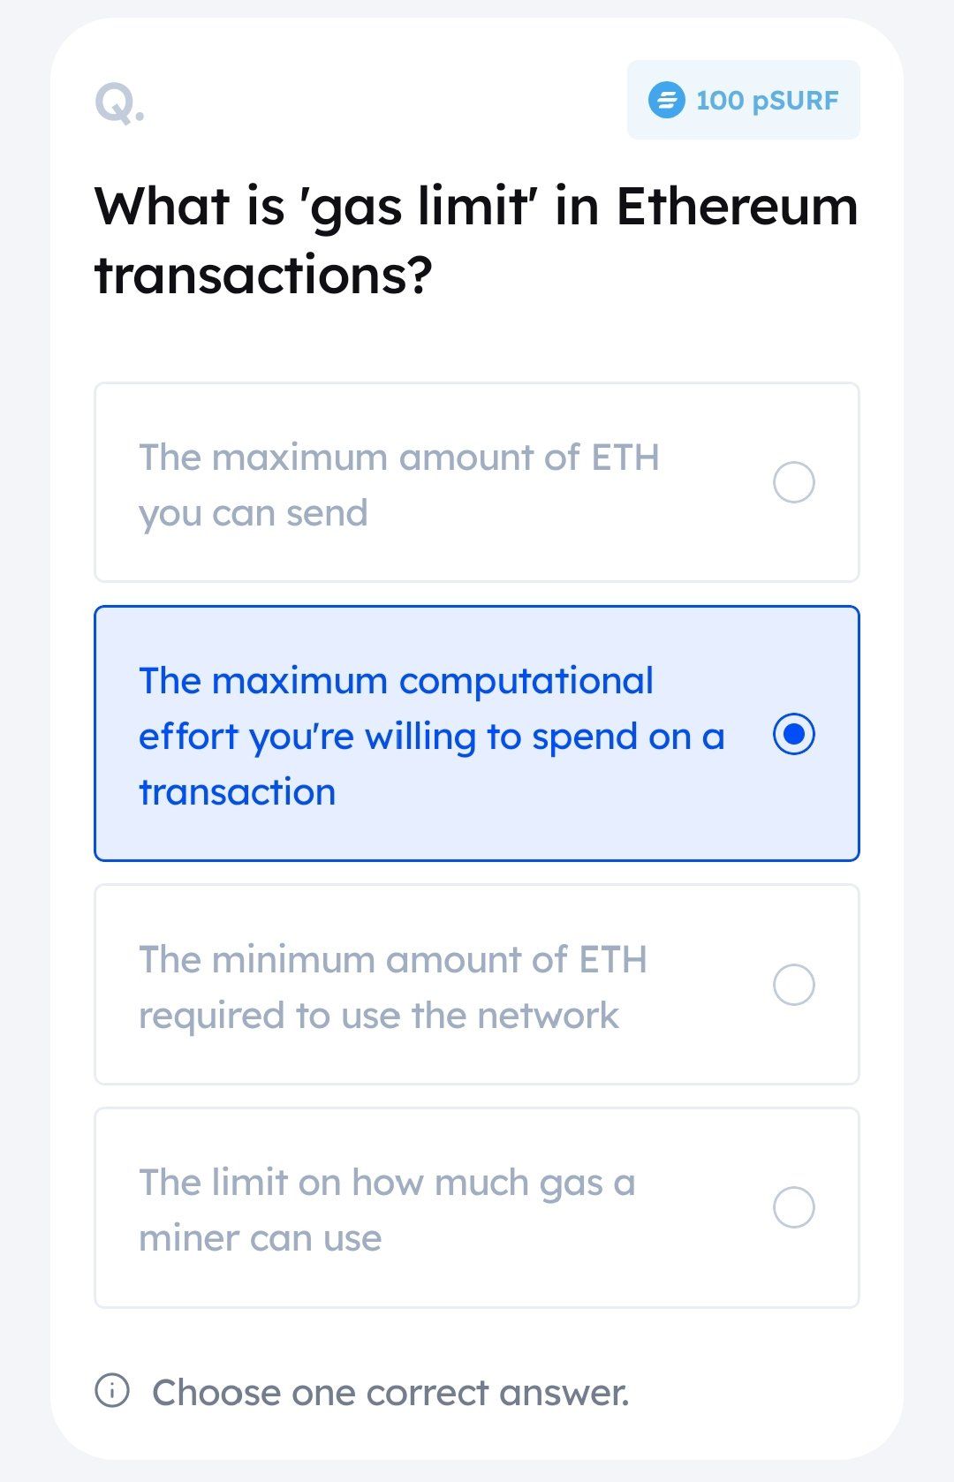Click 'required to use the network' text
This screenshot has height=1482, width=954.
[379, 1016]
